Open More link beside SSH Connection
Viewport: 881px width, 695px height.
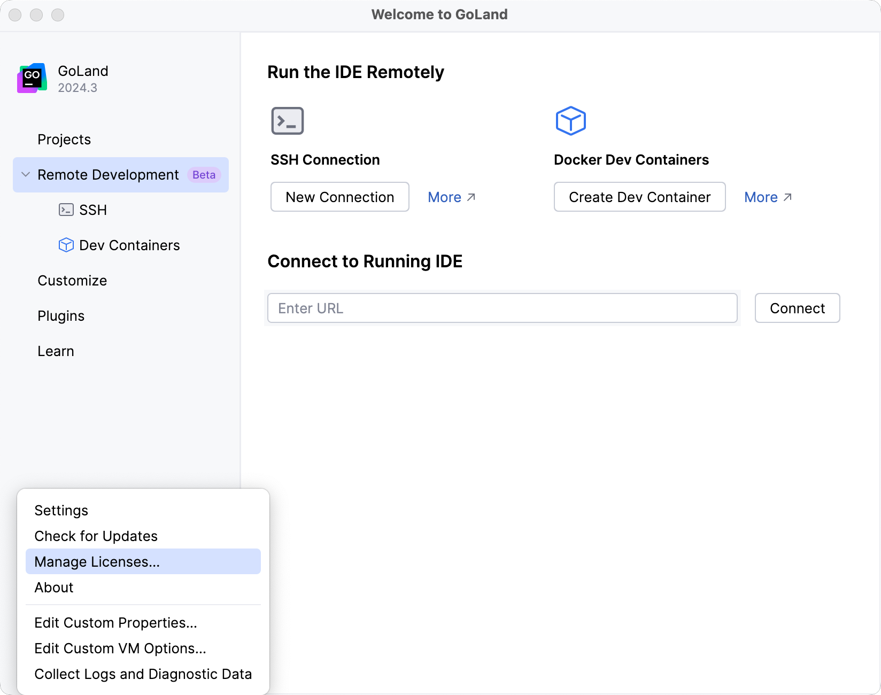click(x=445, y=197)
